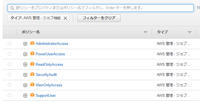This screenshot has height=103, width=200.
Task: Open the AdministratorAccess policy link
Action: pos(52,43)
